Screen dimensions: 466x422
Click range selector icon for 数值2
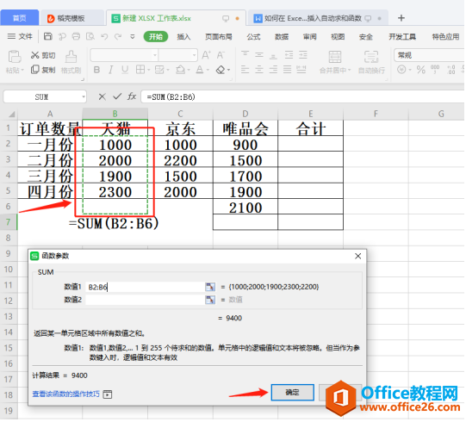pos(210,300)
